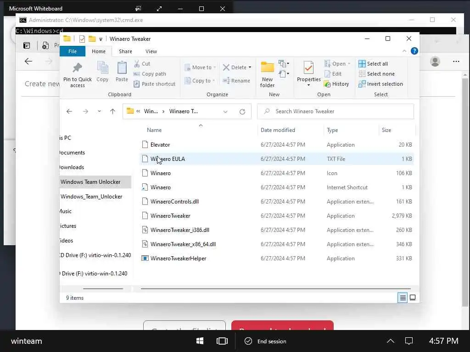Click Select none
This screenshot has height=352, width=470.
376,74
